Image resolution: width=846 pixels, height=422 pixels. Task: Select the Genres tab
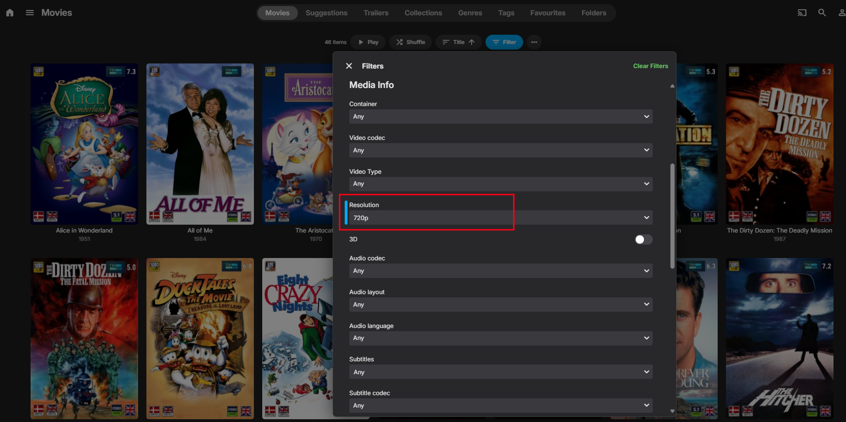470,13
